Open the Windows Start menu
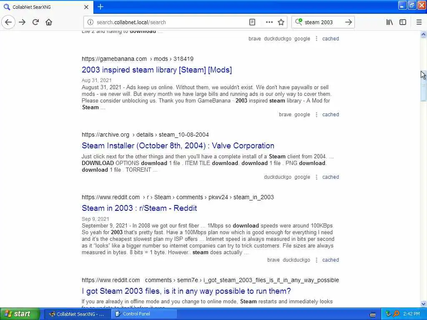The width and height of the screenshot is (427, 320). (x=19, y=314)
